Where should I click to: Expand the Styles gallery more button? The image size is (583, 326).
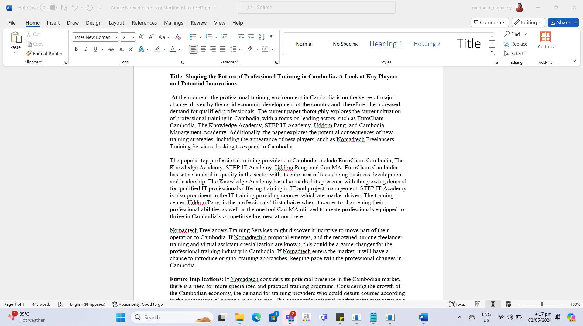(492, 51)
